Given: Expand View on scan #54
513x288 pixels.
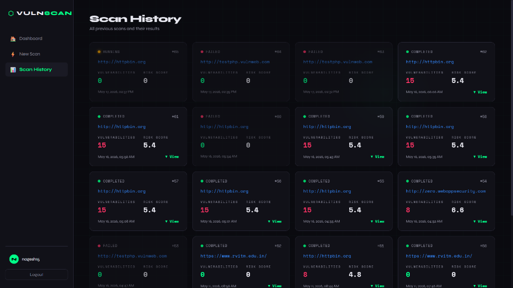Looking at the screenshot, I should coord(480,221).
